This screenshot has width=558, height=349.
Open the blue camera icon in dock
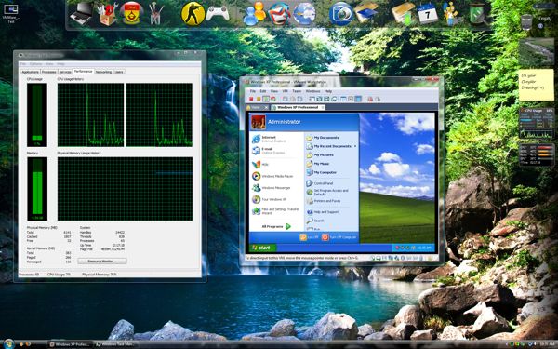[x=340, y=14]
